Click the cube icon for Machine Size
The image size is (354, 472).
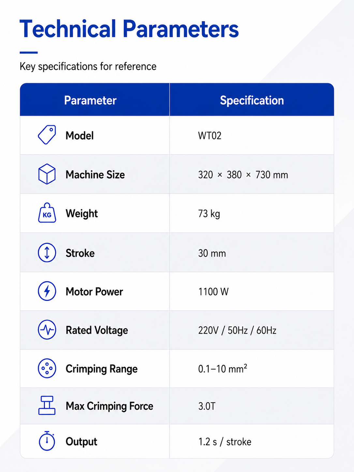pyautogui.click(x=47, y=174)
